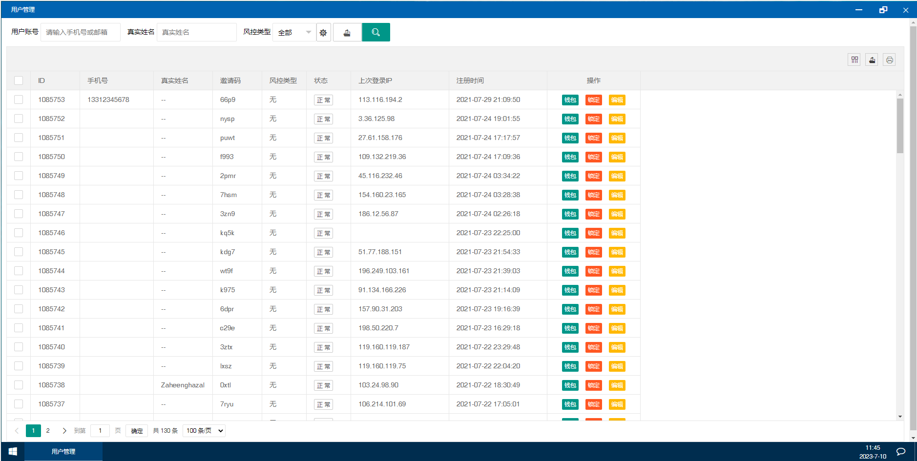Screen dimensions: 917x461
Task: Switch to page 2 in pagination
Action: 48,431
